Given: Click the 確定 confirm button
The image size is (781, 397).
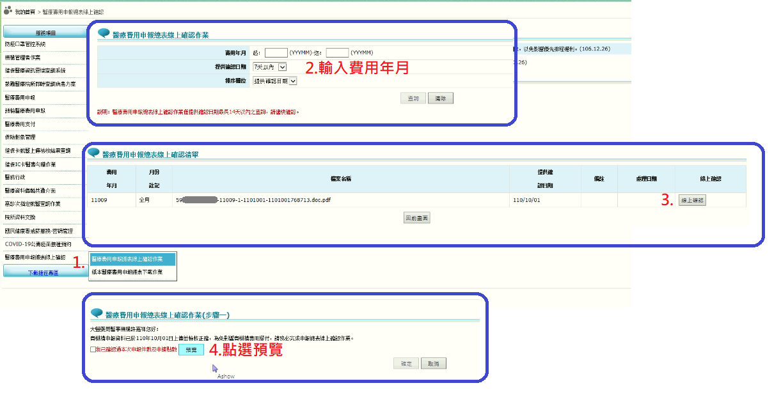Looking at the screenshot, I should [x=406, y=363].
